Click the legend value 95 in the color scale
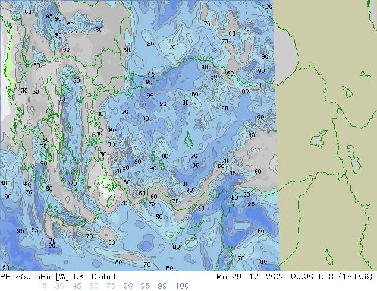This screenshot has height=291, width=377. tap(145, 286)
